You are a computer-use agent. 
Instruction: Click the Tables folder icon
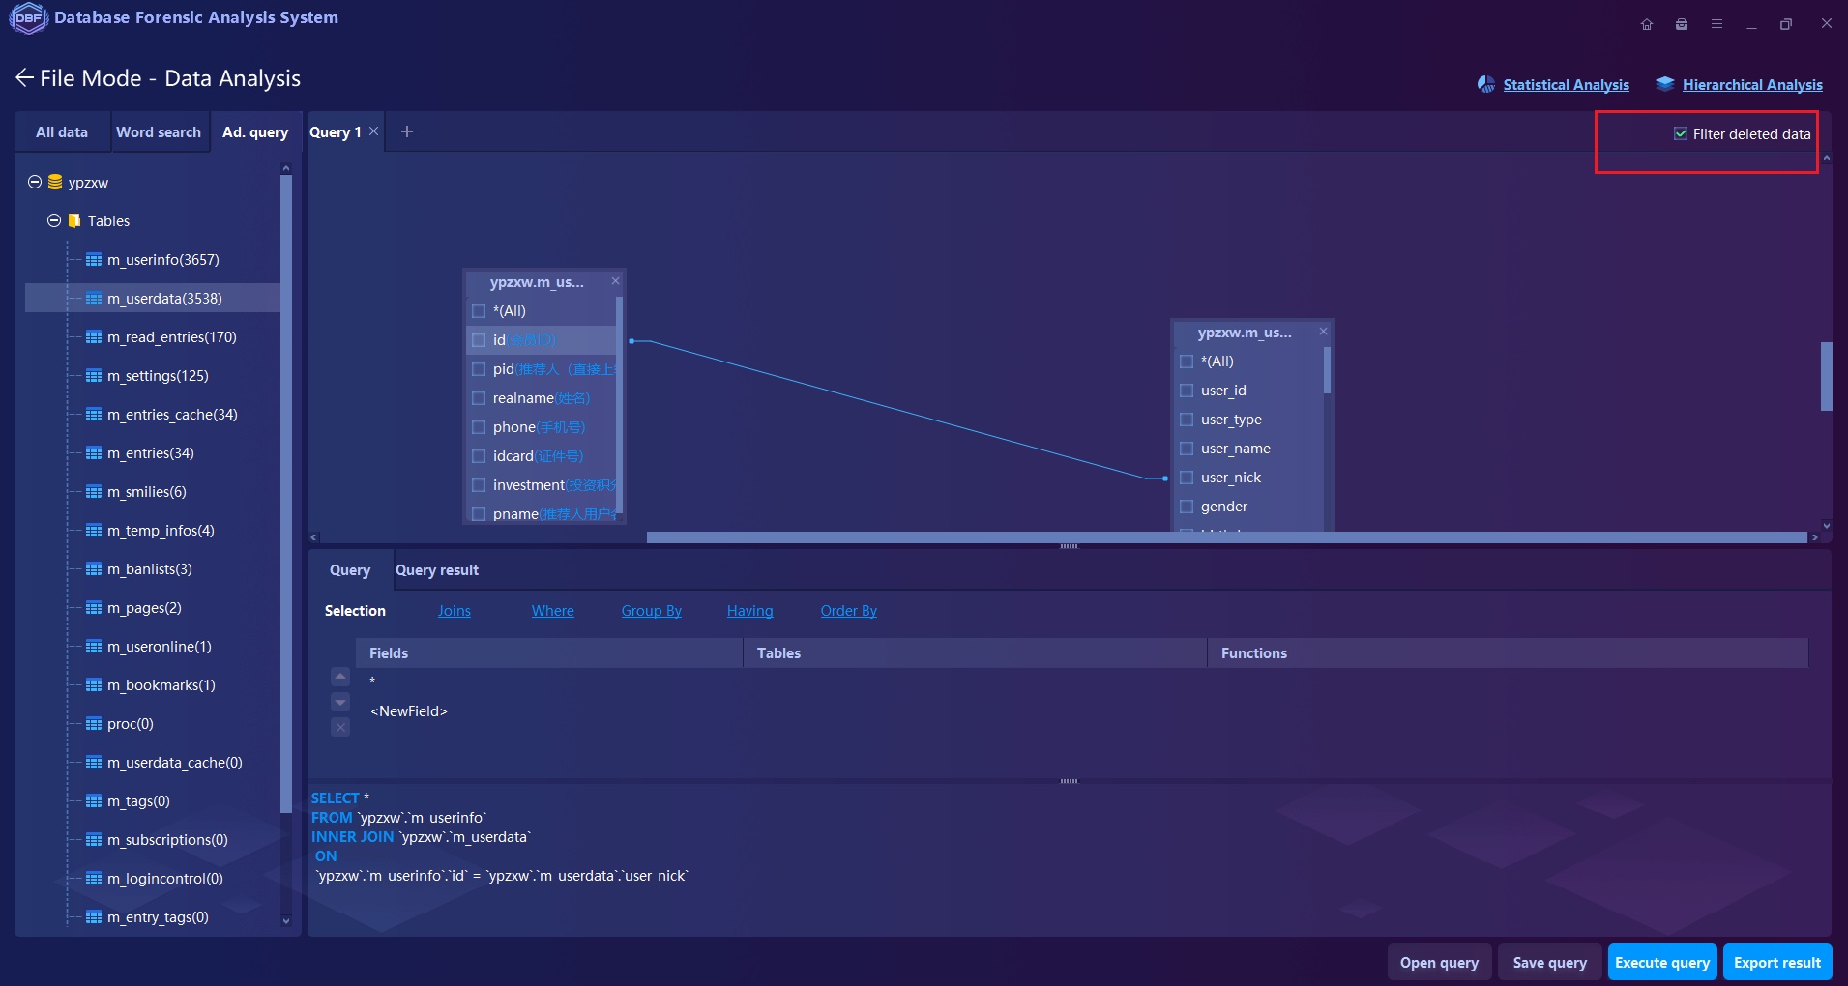(74, 220)
